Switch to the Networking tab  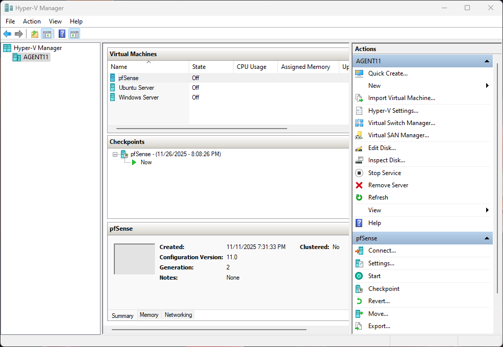point(178,315)
